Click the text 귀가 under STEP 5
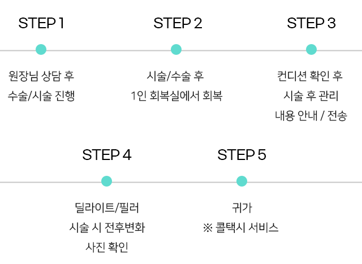Image resolution: width=362 pixels, height=264 pixels. [x=242, y=207]
